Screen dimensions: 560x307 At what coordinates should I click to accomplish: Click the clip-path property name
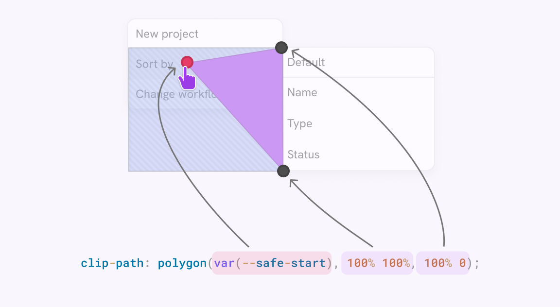pos(112,263)
